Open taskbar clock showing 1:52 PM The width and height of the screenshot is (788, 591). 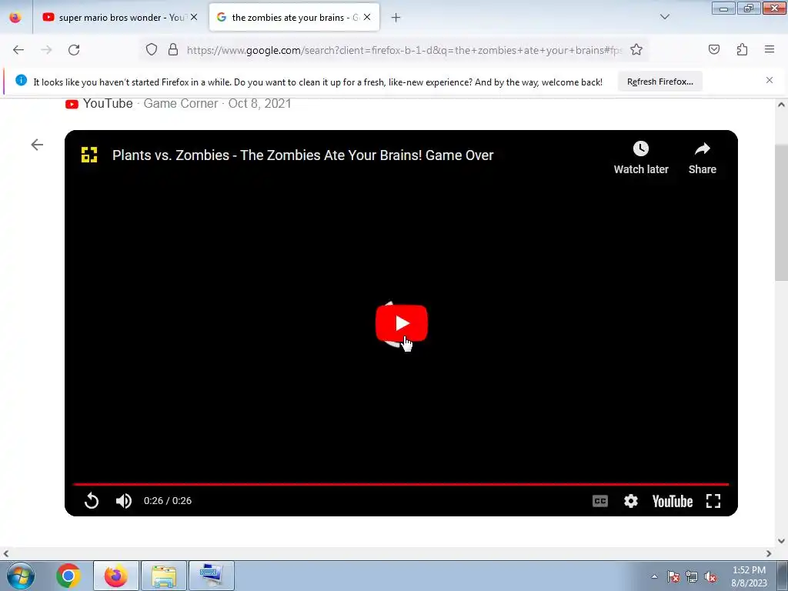click(x=749, y=576)
